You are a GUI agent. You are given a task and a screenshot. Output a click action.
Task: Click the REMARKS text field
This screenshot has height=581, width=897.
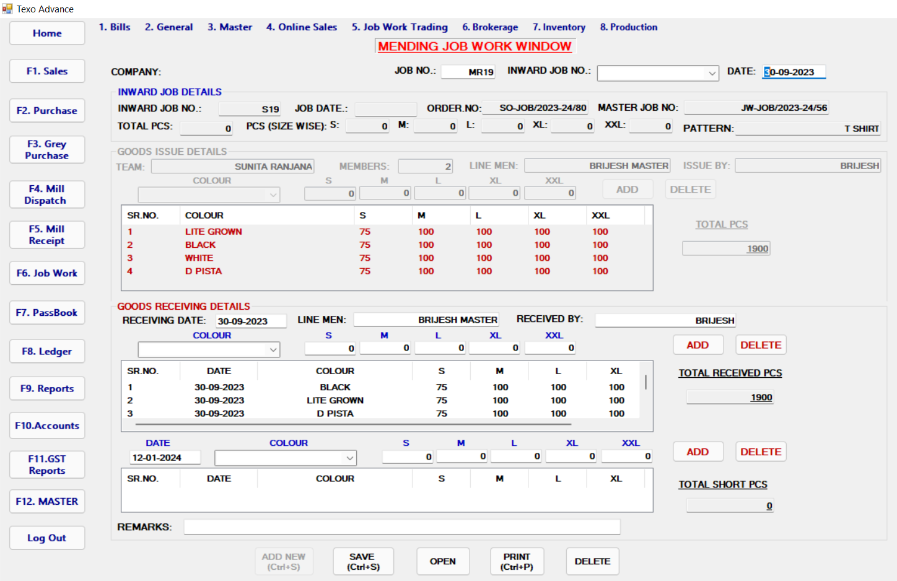(x=402, y=527)
